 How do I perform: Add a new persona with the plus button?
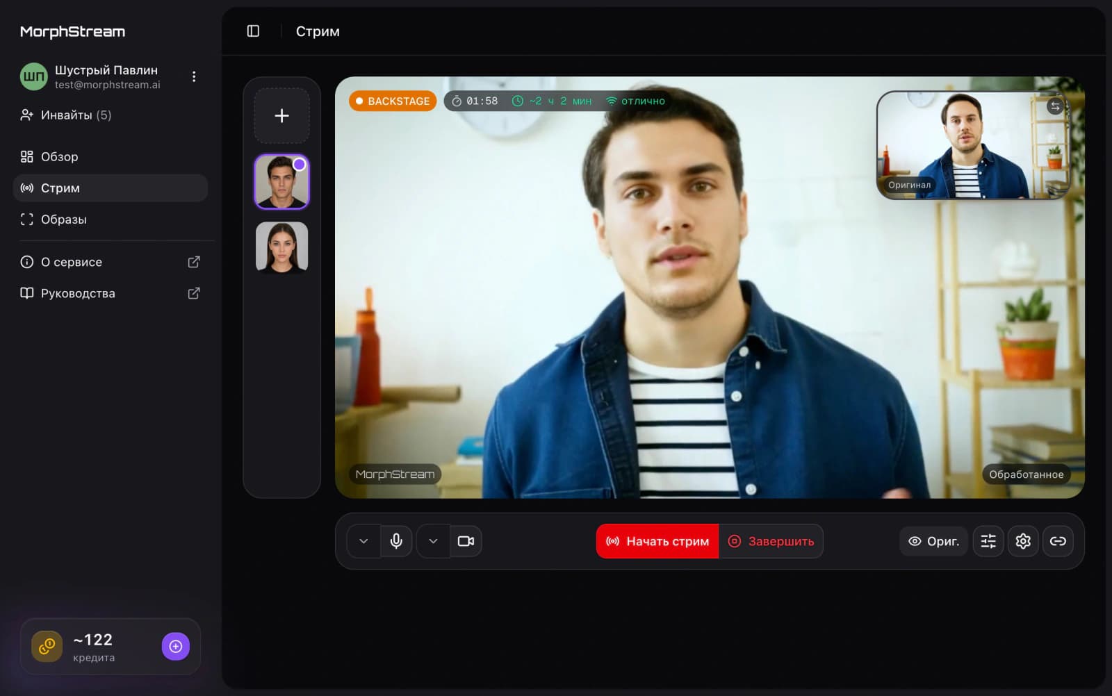pos(281,116)
